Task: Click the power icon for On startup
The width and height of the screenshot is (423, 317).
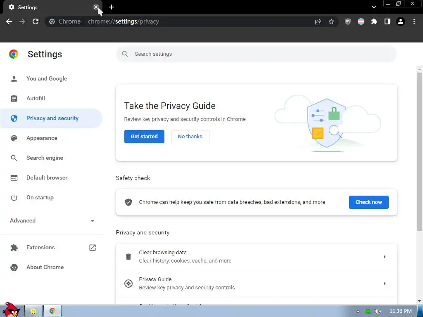Action: [x=14, y=198]
